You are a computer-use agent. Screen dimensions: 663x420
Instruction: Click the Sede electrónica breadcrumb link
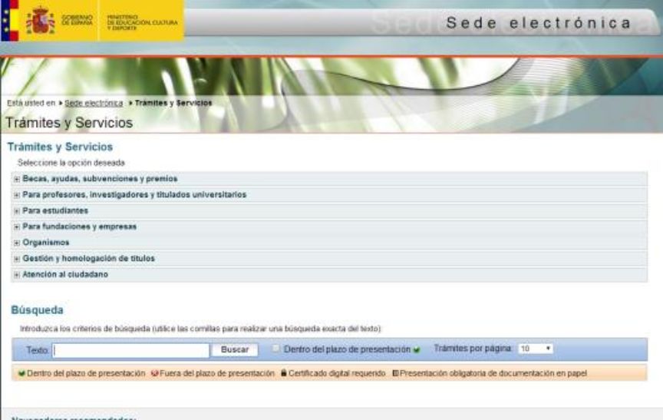pyautogui.click(x=94, y=103)
